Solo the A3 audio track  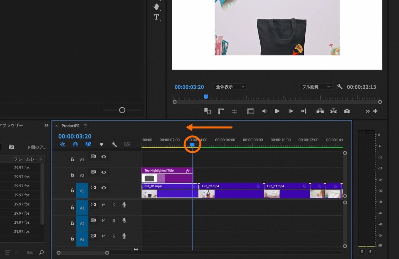114,236
